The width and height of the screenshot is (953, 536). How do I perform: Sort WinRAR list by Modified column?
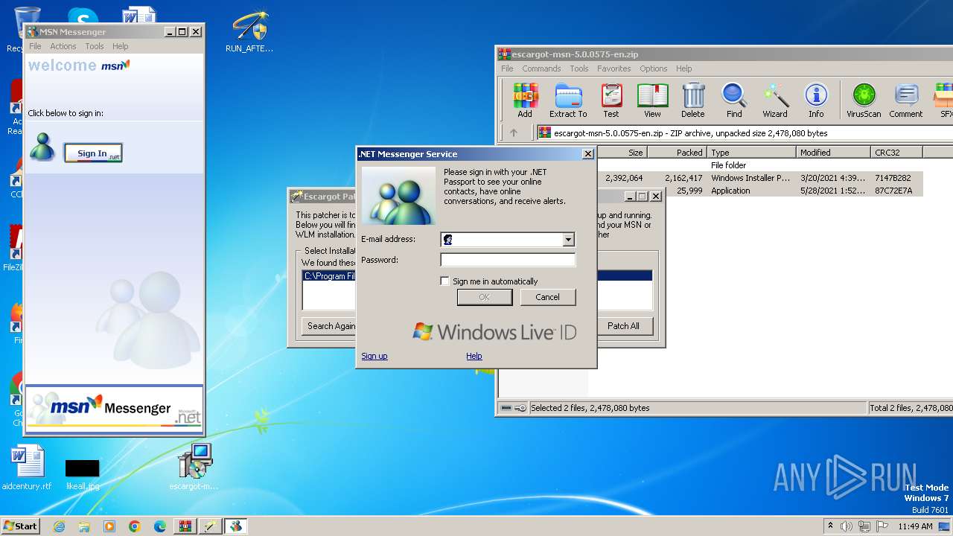(x=833, y=153)
